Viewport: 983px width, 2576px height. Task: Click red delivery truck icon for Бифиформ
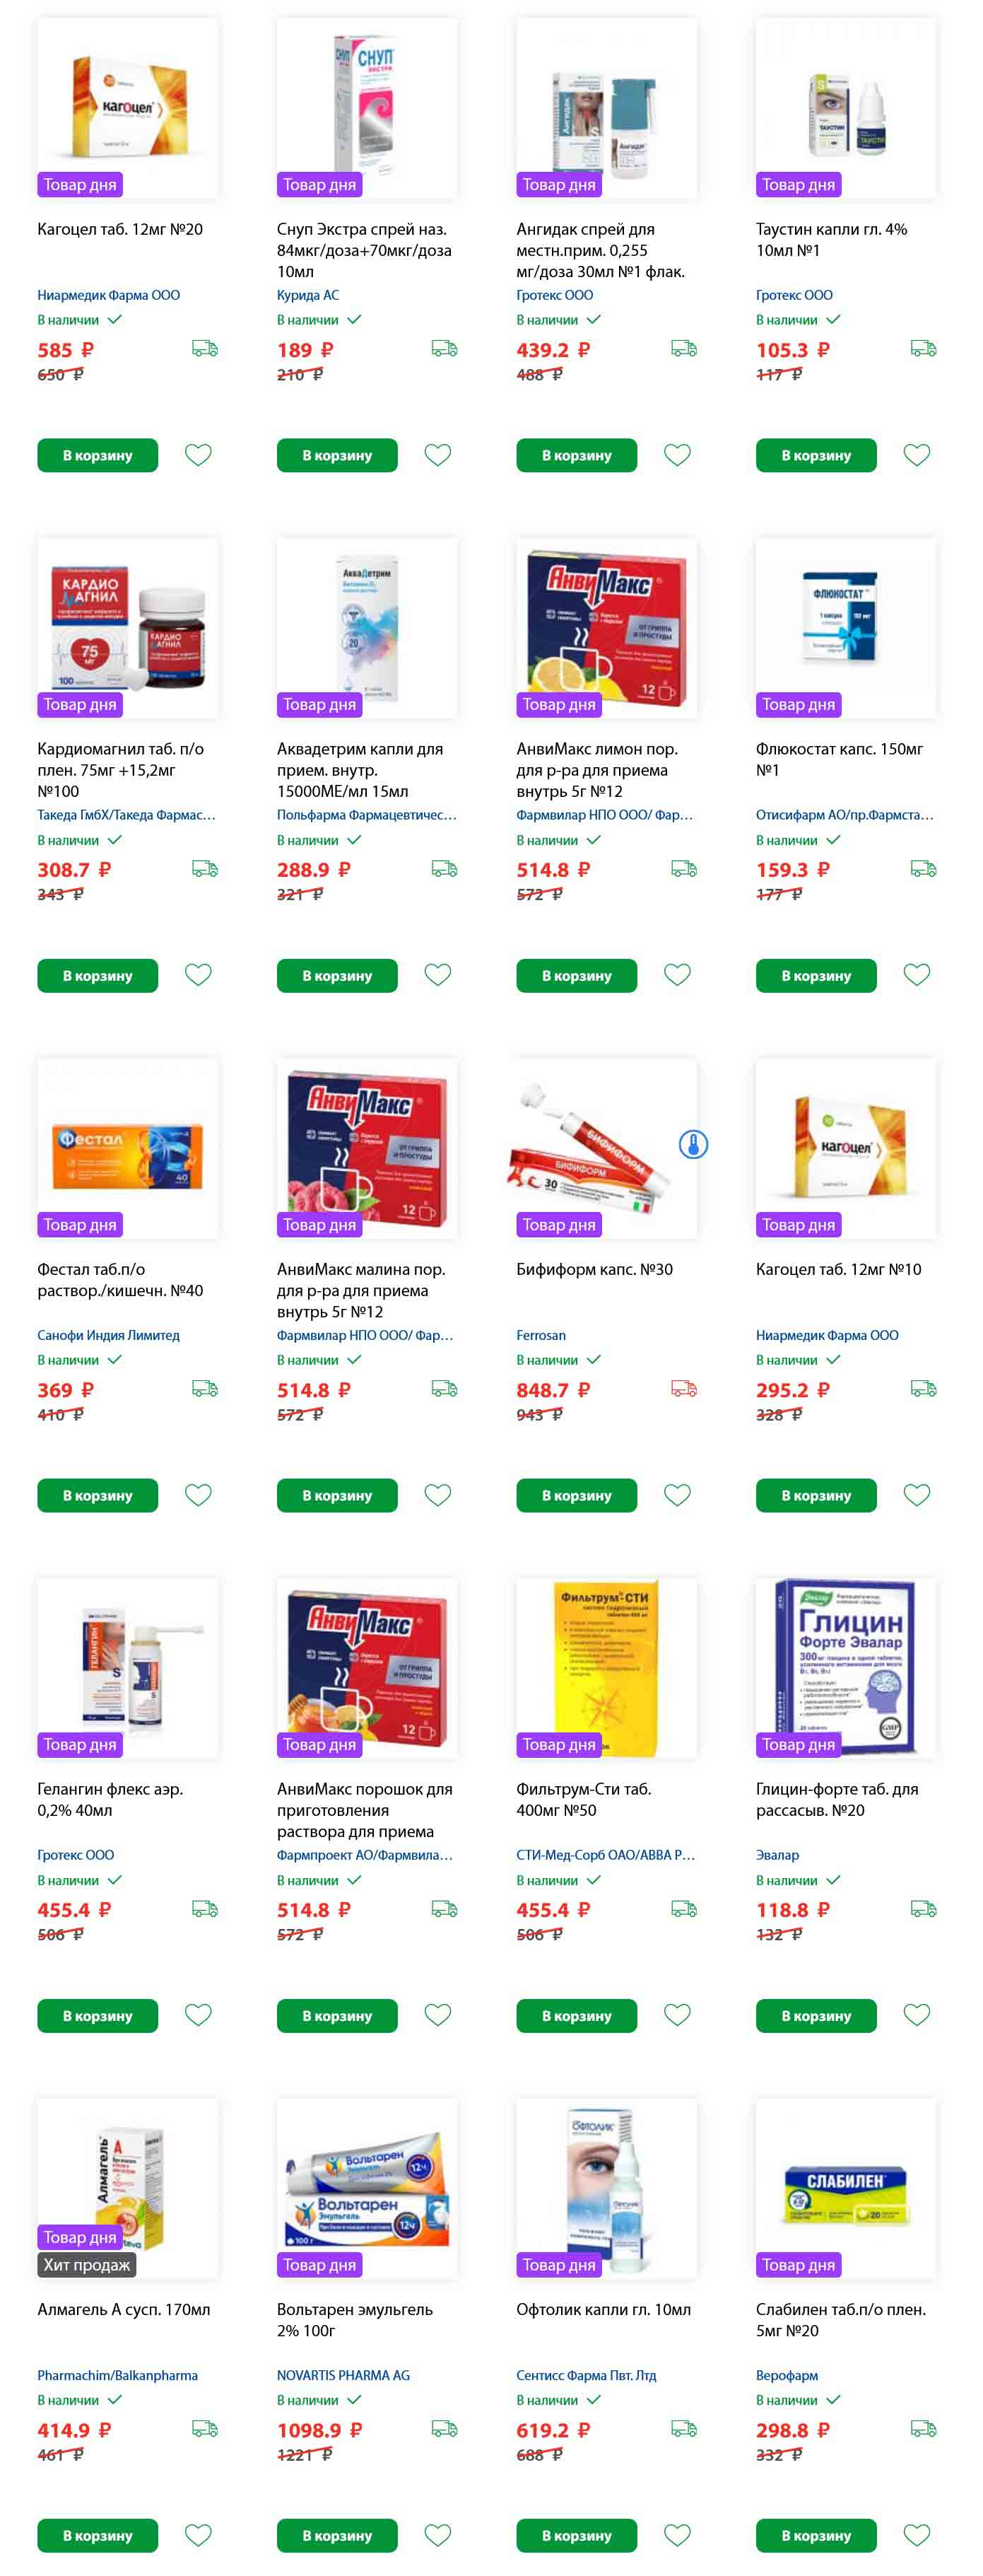683,1389
